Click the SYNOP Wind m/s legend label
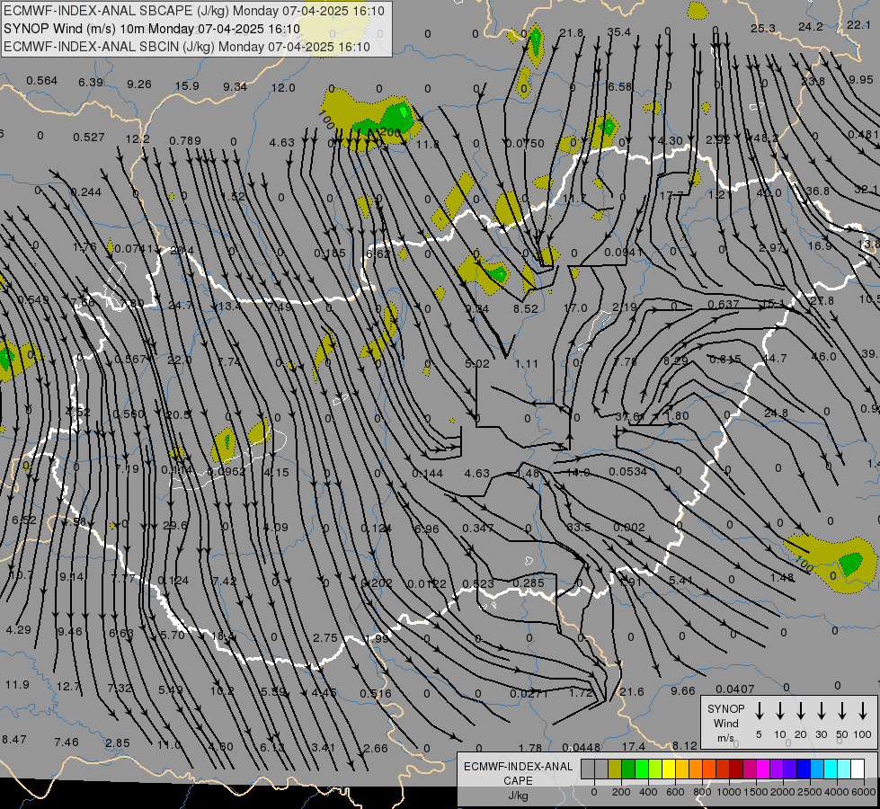 [725, 724]
